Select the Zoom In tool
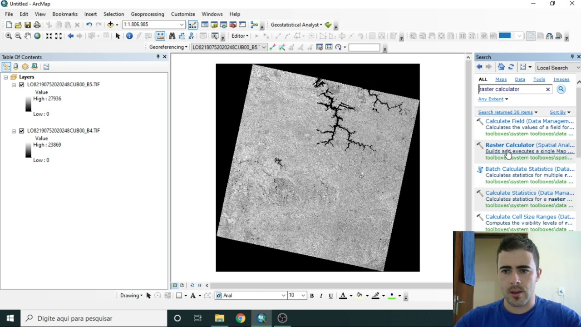This screenshot has width=581, height=327. [x=9, y=36]
